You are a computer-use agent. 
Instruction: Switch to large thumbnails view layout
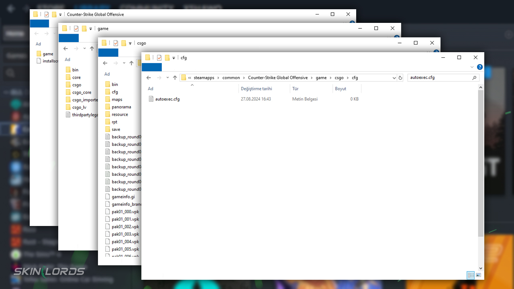478,275
